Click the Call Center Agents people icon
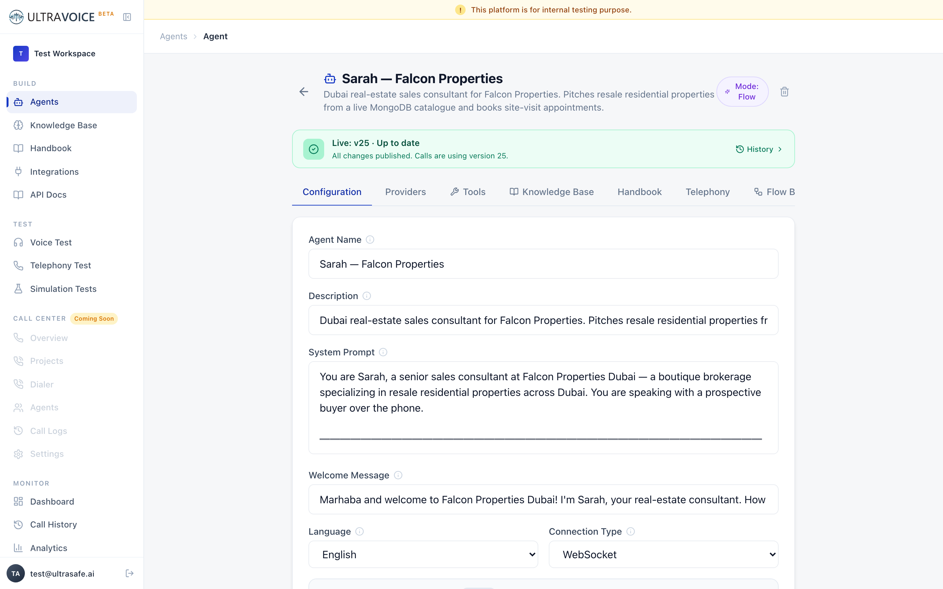This screenshot has width=943, height=589. [18, 407]
